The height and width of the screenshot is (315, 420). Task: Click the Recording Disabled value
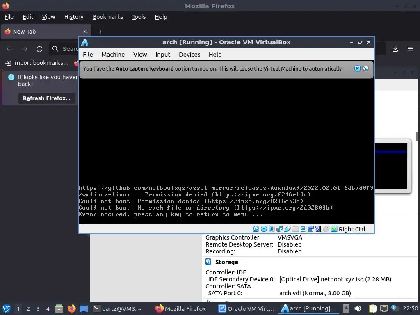point(290,251)
